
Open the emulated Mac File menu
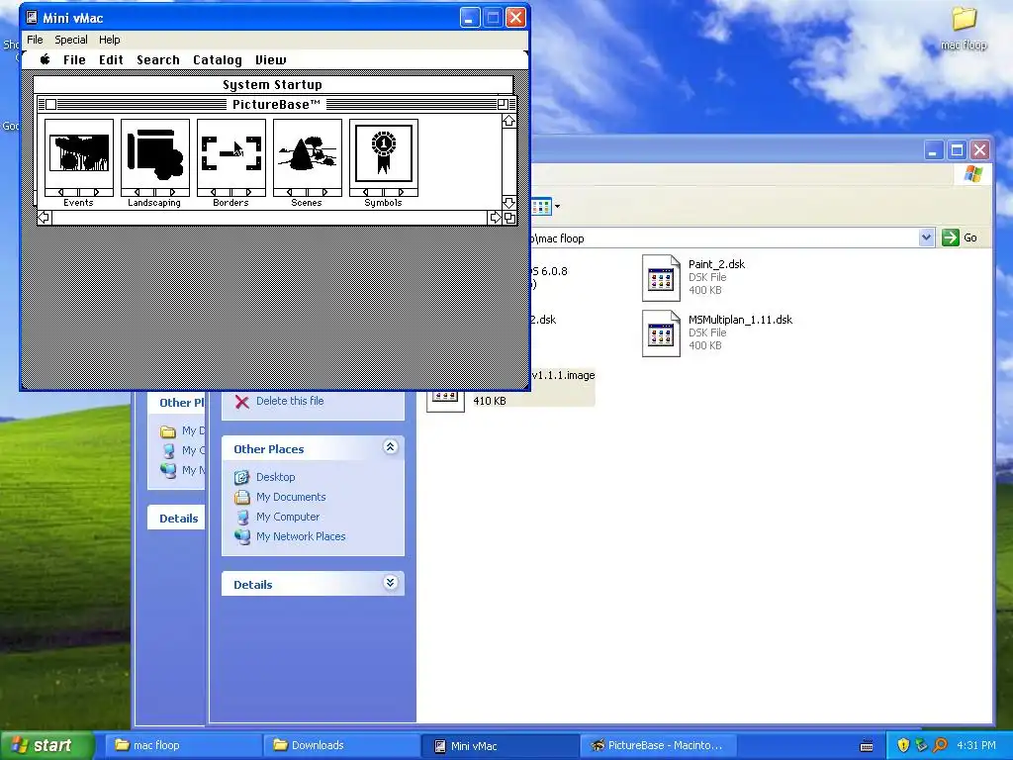click(74, 60)
